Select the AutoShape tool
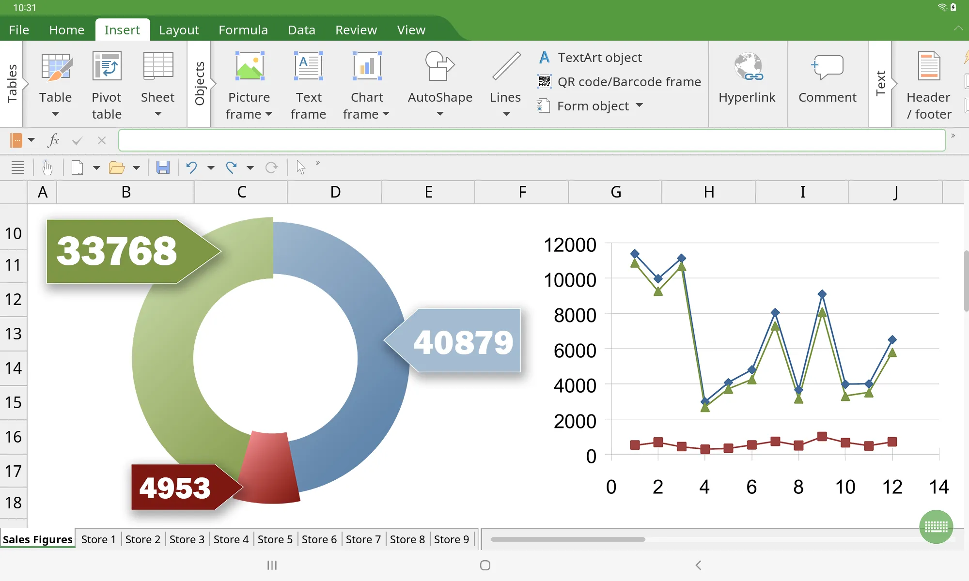Viewport: 969px width, 581px height. (x=439, y=82)
